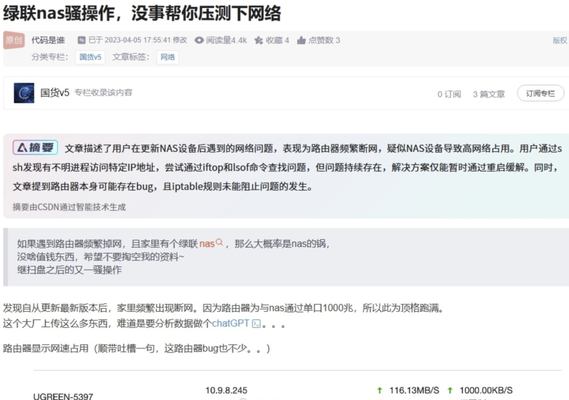Image resolution: width=569 pixels, height=400 pixels.
Task: Click the line 没啥值钱东西，希望不要掏空我的资料
Action: click(x=101, y=257)
